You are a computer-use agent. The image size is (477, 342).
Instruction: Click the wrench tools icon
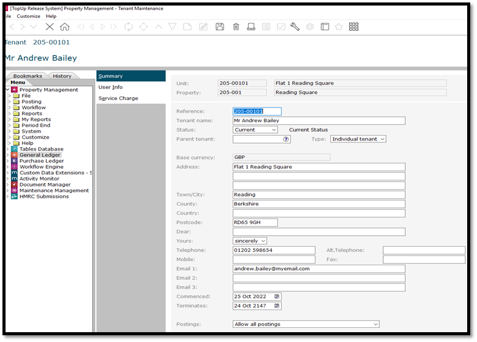(295, 27)
